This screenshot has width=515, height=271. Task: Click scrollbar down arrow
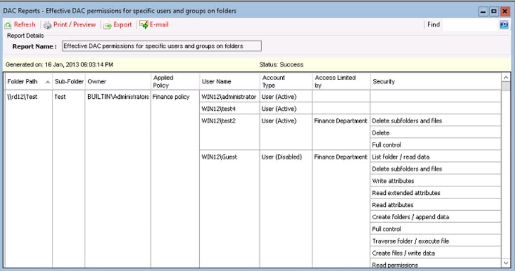click(x=506, y=263)
